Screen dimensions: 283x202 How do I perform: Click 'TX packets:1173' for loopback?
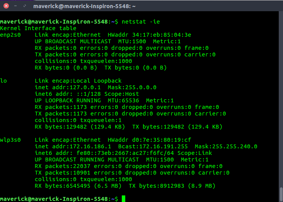pos(61,114)
